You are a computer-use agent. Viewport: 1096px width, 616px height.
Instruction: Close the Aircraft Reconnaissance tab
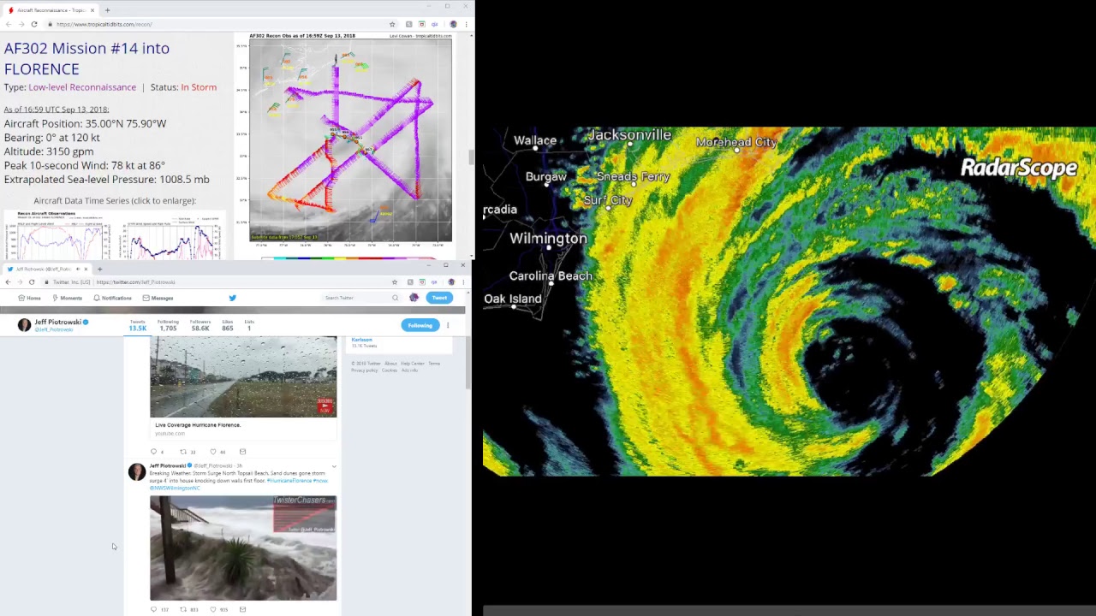[92, 10]
